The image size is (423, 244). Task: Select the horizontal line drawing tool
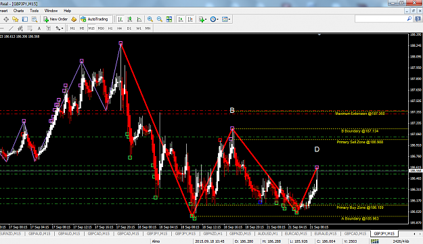click(2, 28)
